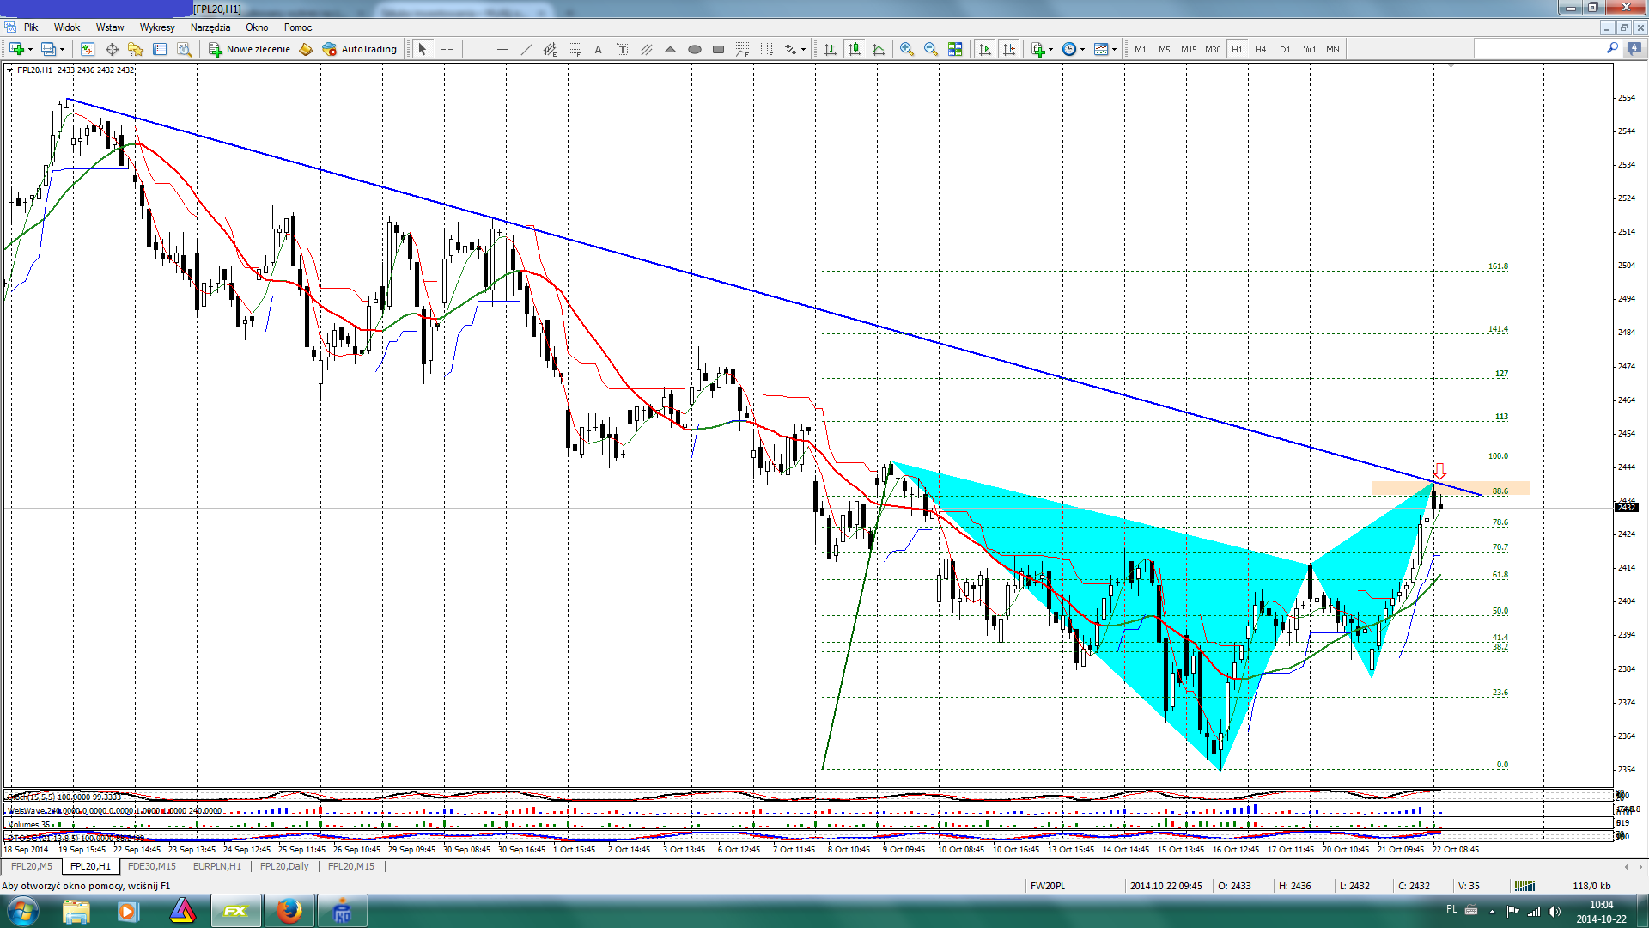Open the new chart dropdown arrow

tap(30, 49)
